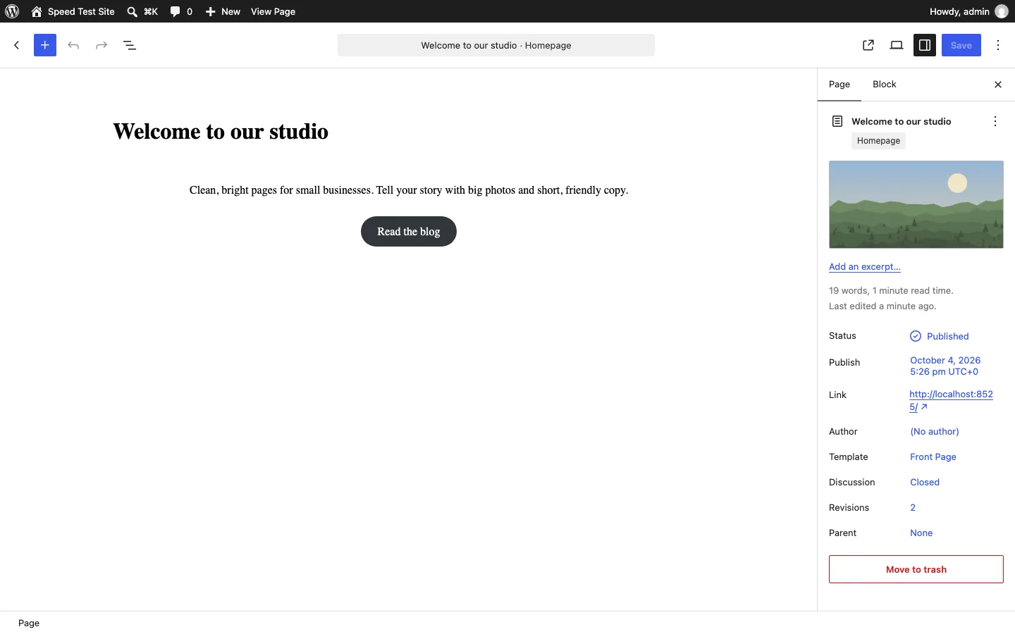The width and height of the screenshot is (1015, 634).
Task: Click the Homepage badge label
Action: coord(878,141)
